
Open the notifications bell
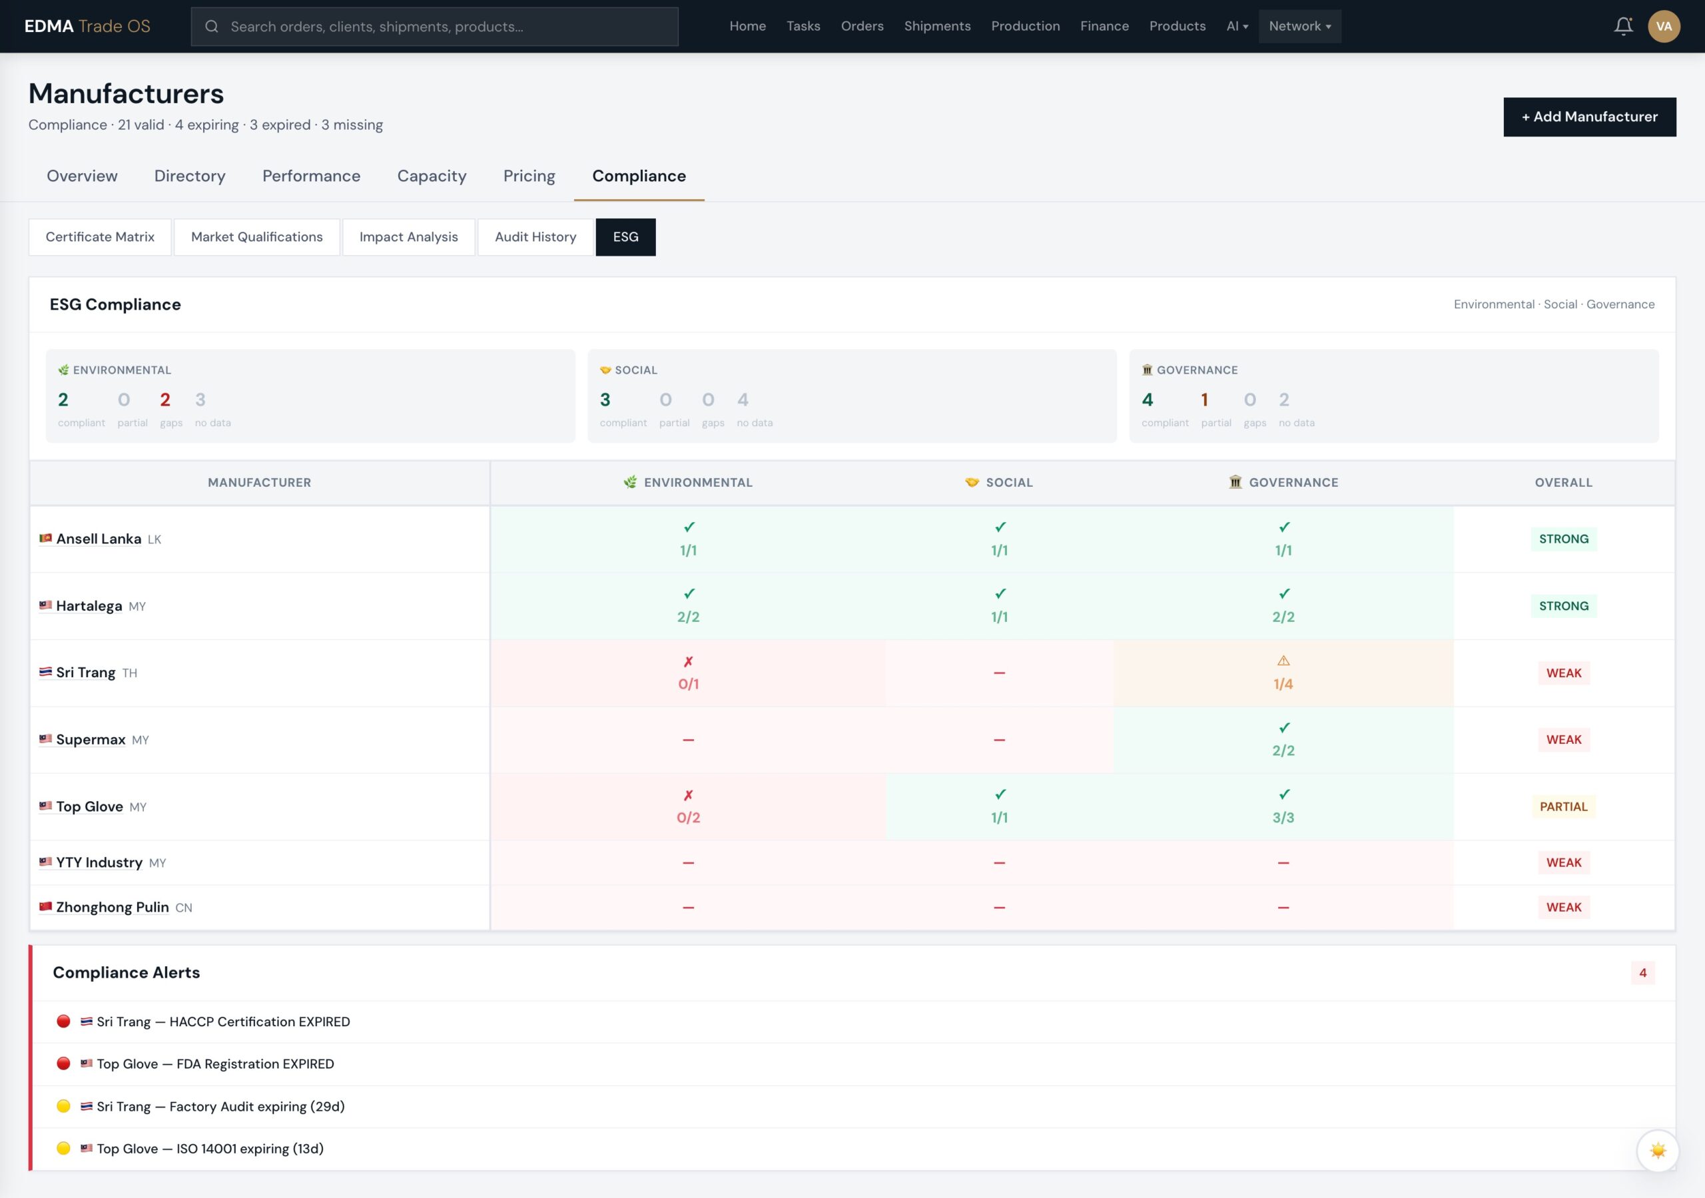point(1623,26)
